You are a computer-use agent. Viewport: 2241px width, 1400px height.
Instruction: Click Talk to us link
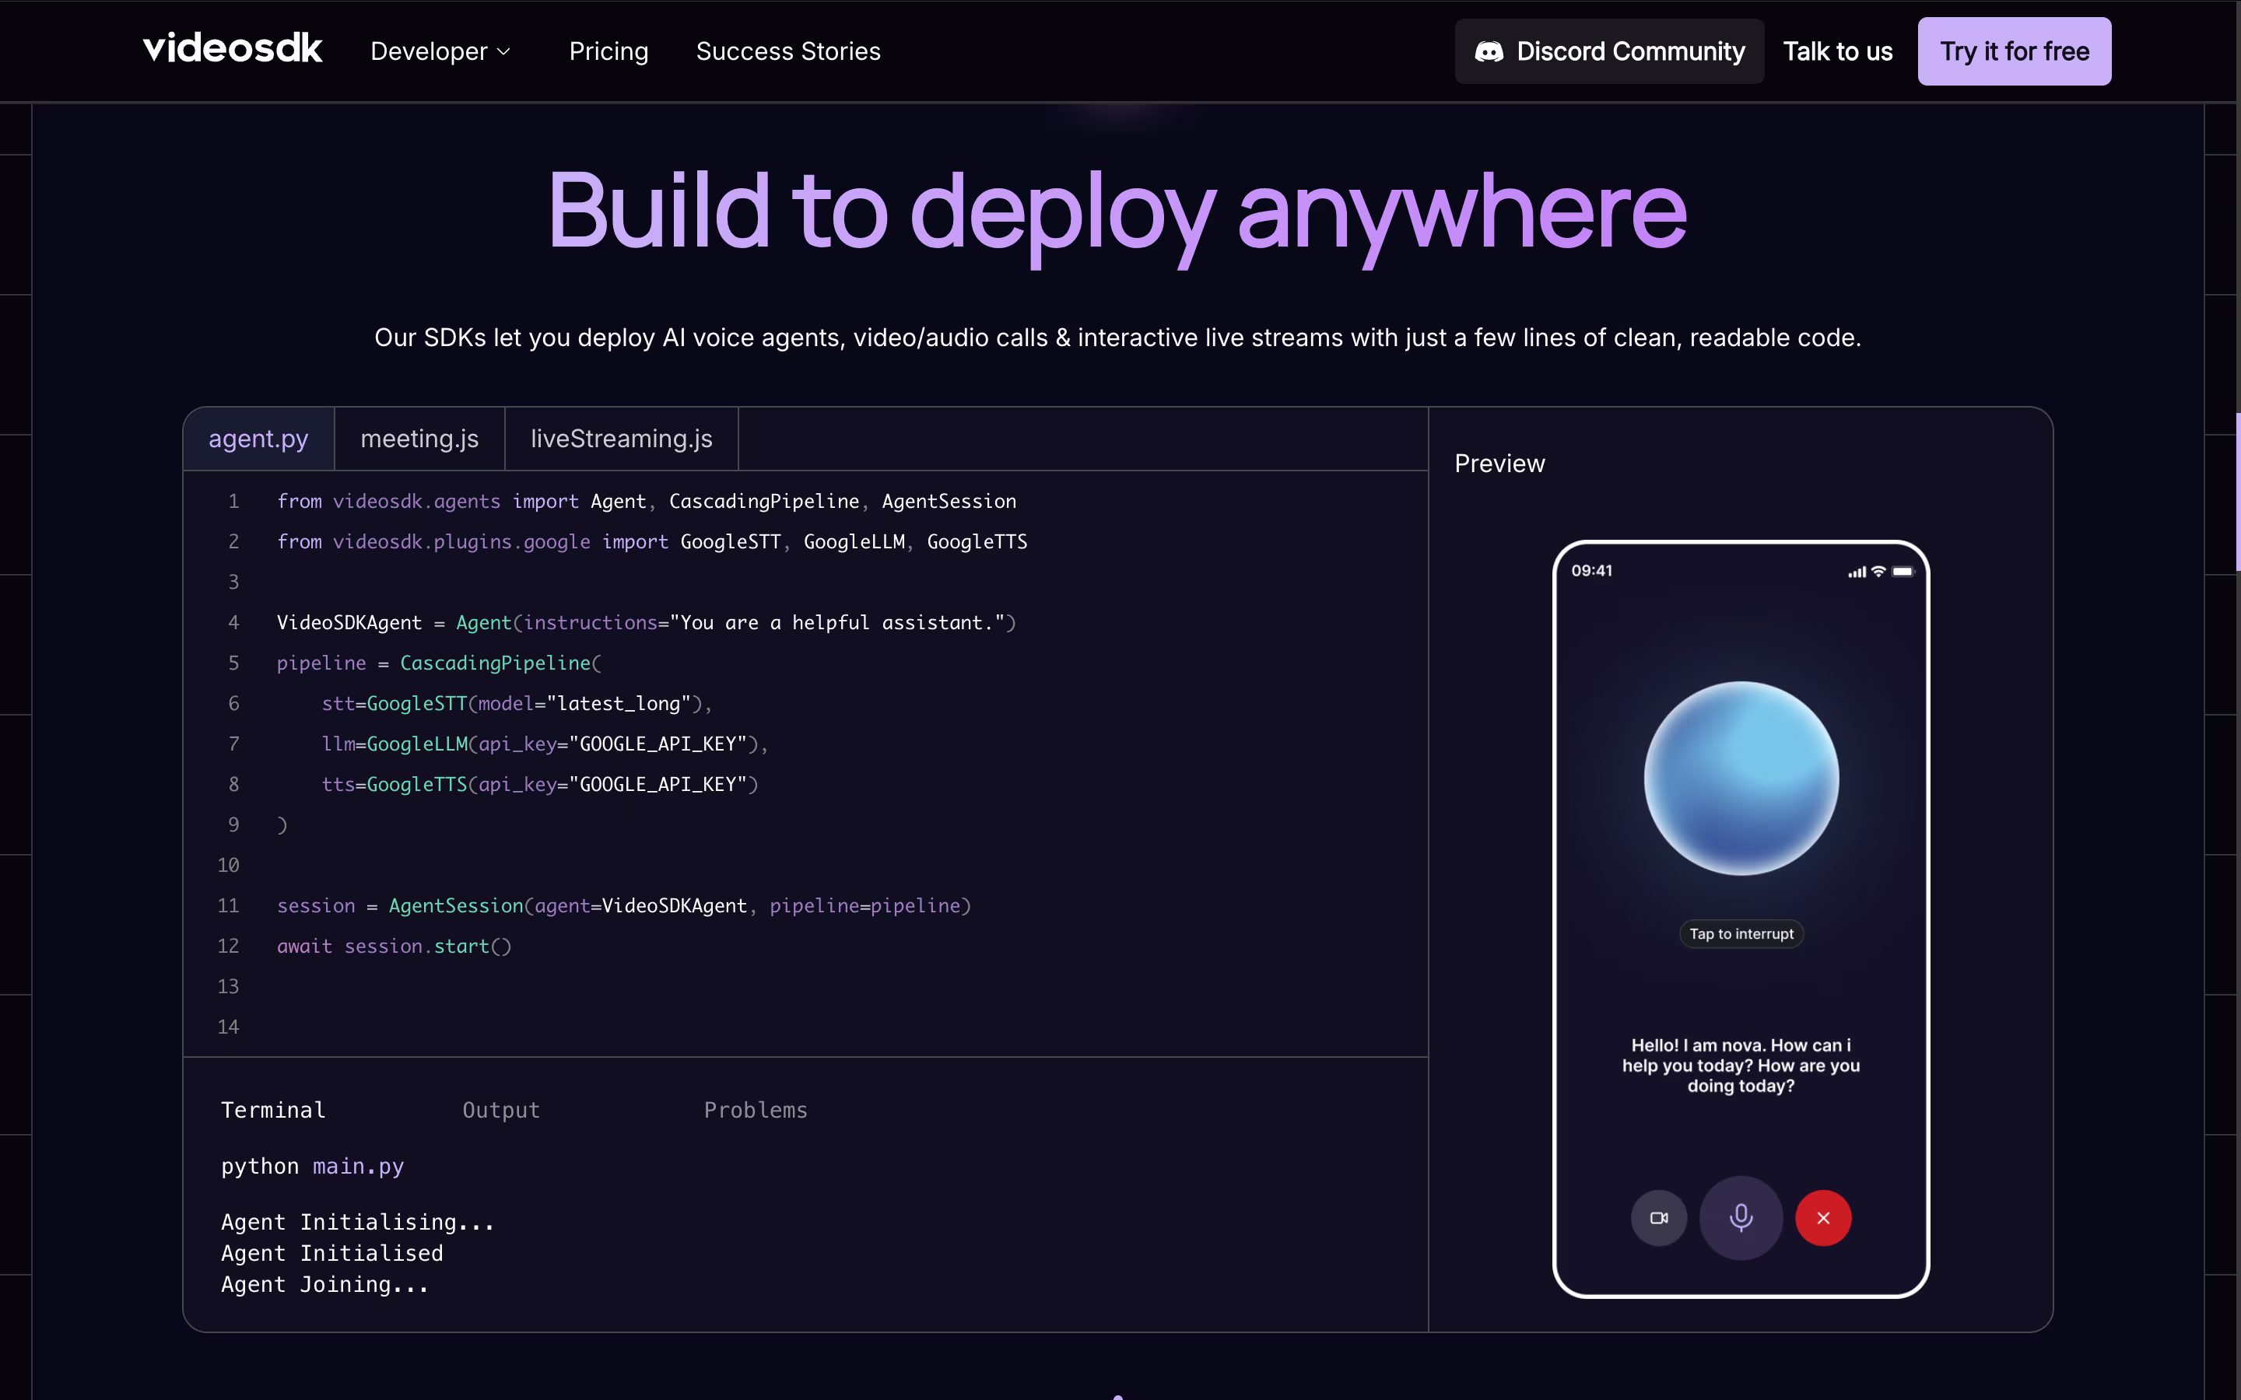1837,52
